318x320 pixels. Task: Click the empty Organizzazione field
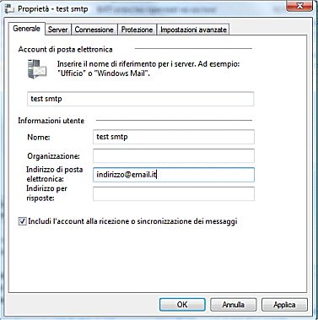[x=174, y=156]
